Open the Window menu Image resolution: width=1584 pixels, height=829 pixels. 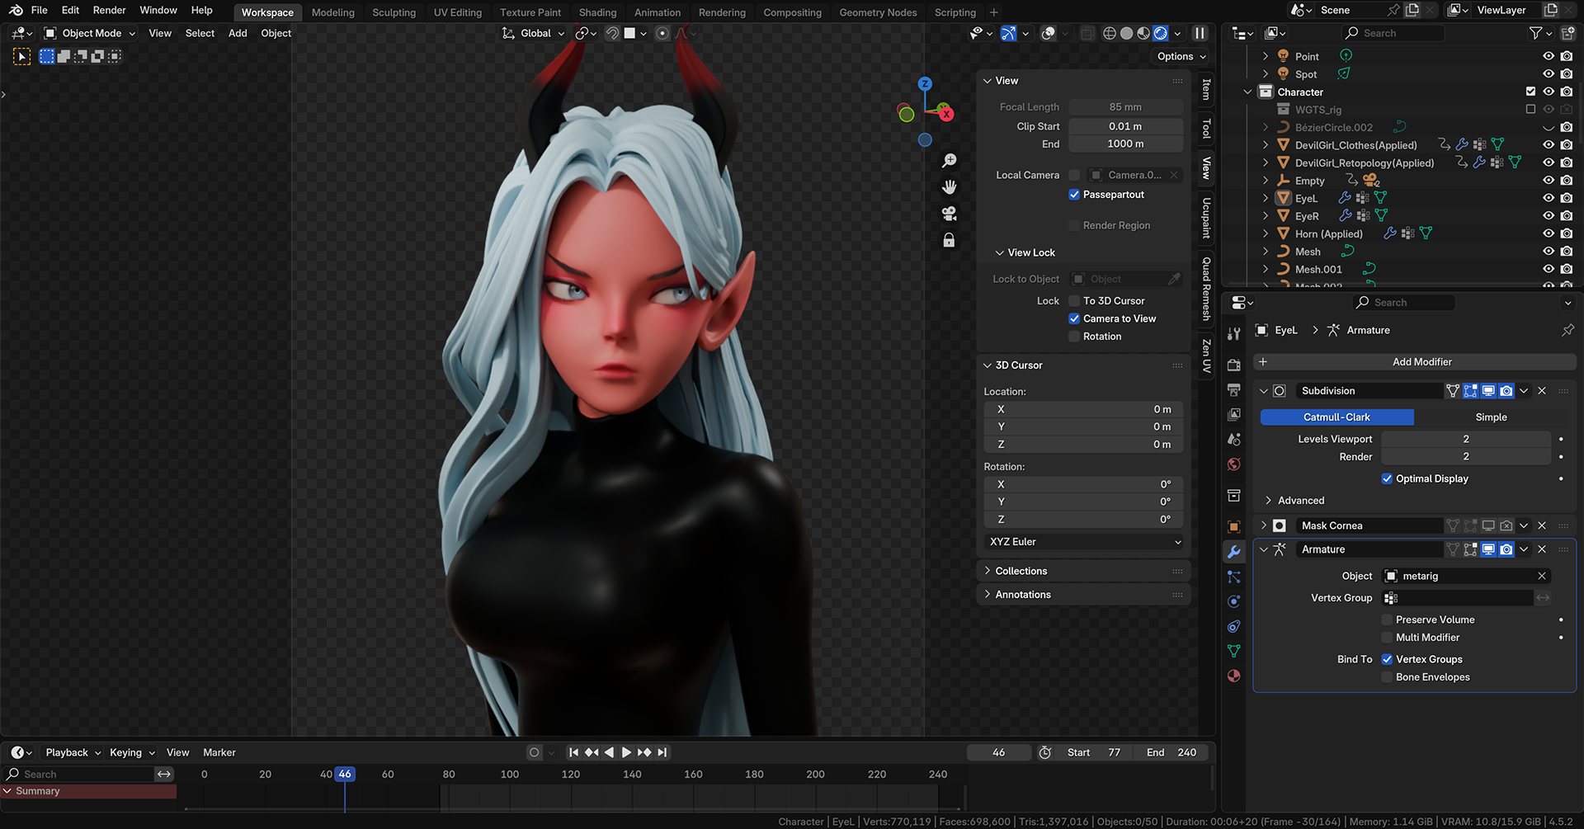pos(158,10)
